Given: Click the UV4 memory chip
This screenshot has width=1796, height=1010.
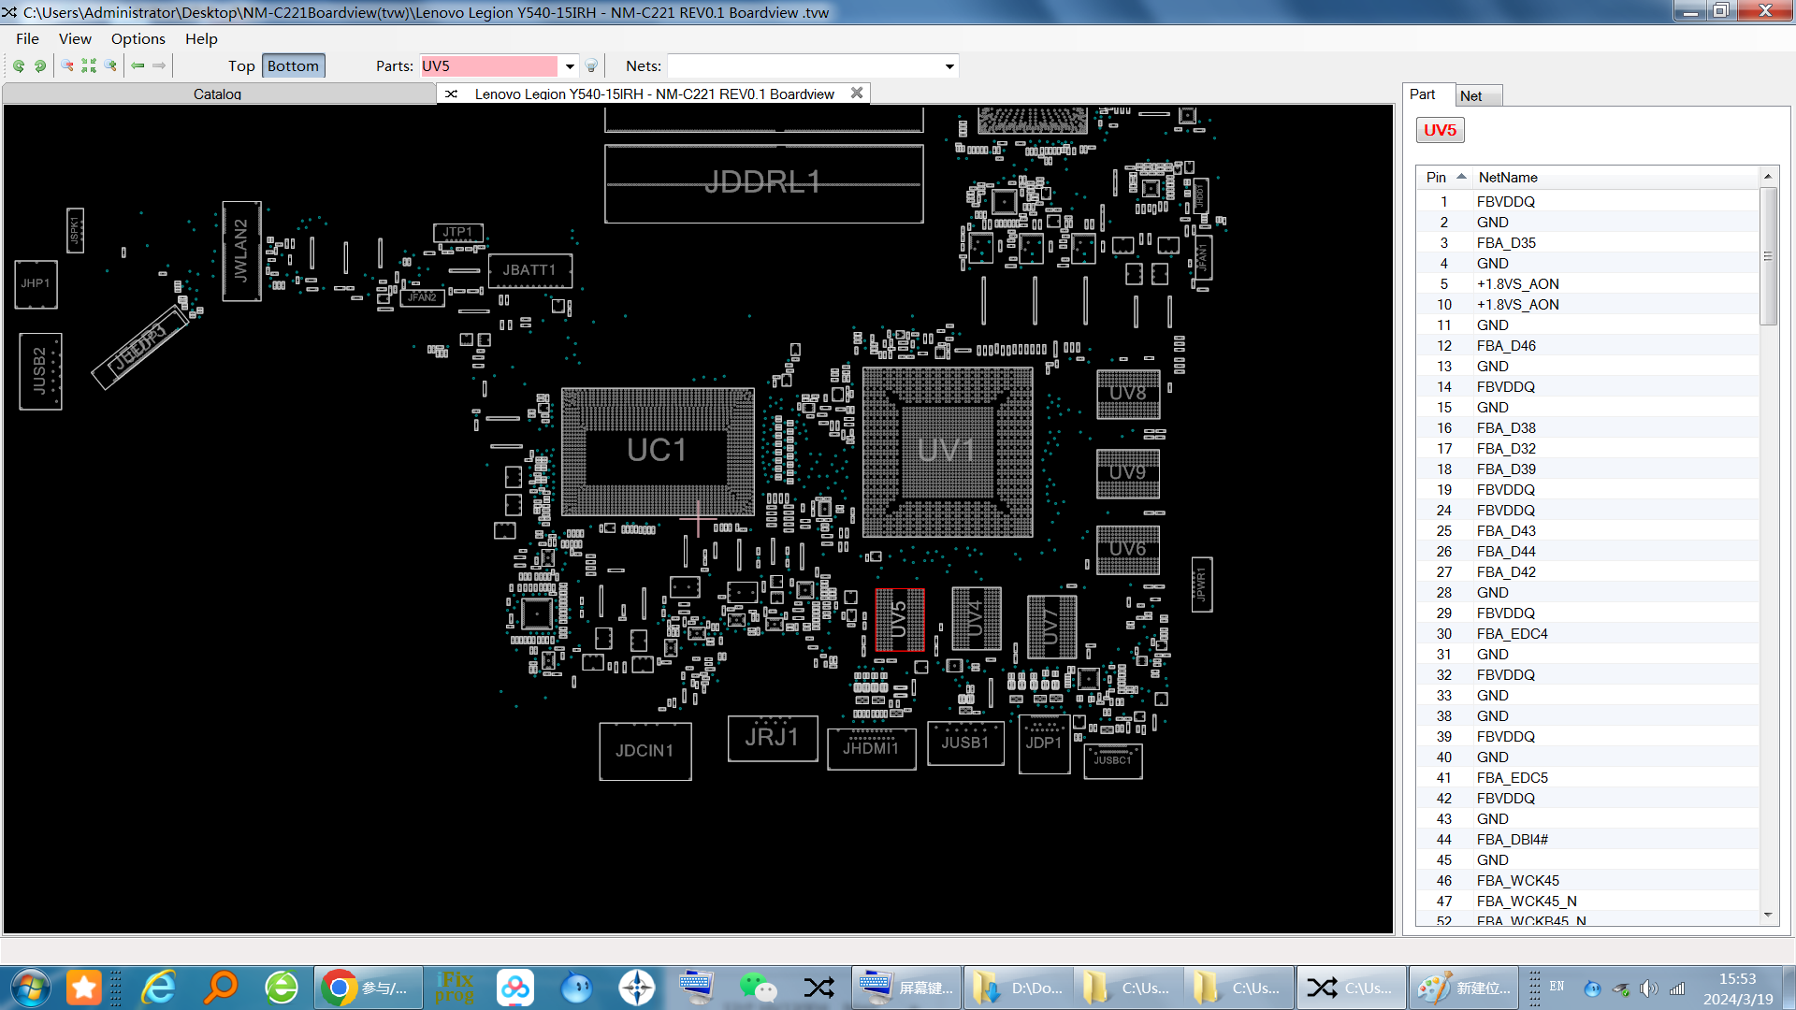Looking at the screenshot, I should (976, 618).
